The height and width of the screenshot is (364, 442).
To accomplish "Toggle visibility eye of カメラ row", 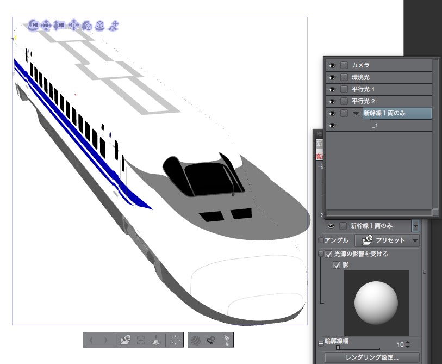I will [332, 65].
